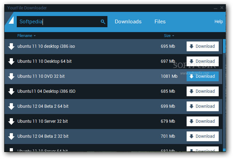Minimize the YourFile Downloader window
233x159 pixels.
click(x=216, y=8)
